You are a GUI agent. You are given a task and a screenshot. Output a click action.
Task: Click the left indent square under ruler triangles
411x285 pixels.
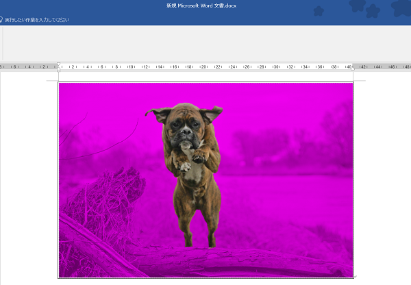pyautogui.click(x=58, y=70)
